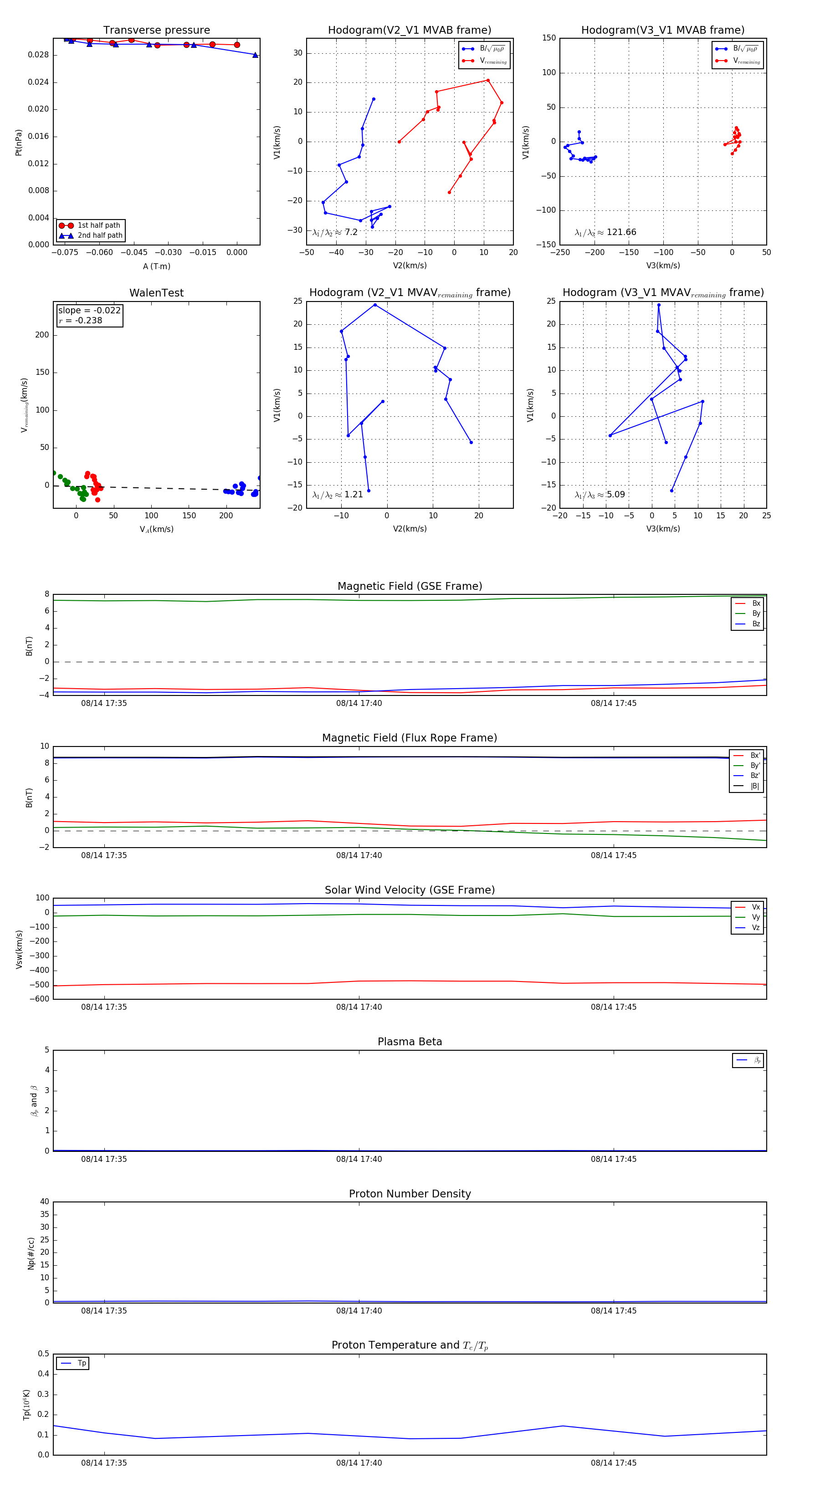This screenshot has width=820, height=1503.
Task: Select the "Magnetic Field (GSE Frame)" title
Action: click(410, 586)
